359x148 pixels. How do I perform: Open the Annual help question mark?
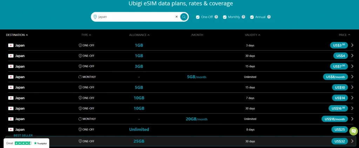click(x=269, y=17)
